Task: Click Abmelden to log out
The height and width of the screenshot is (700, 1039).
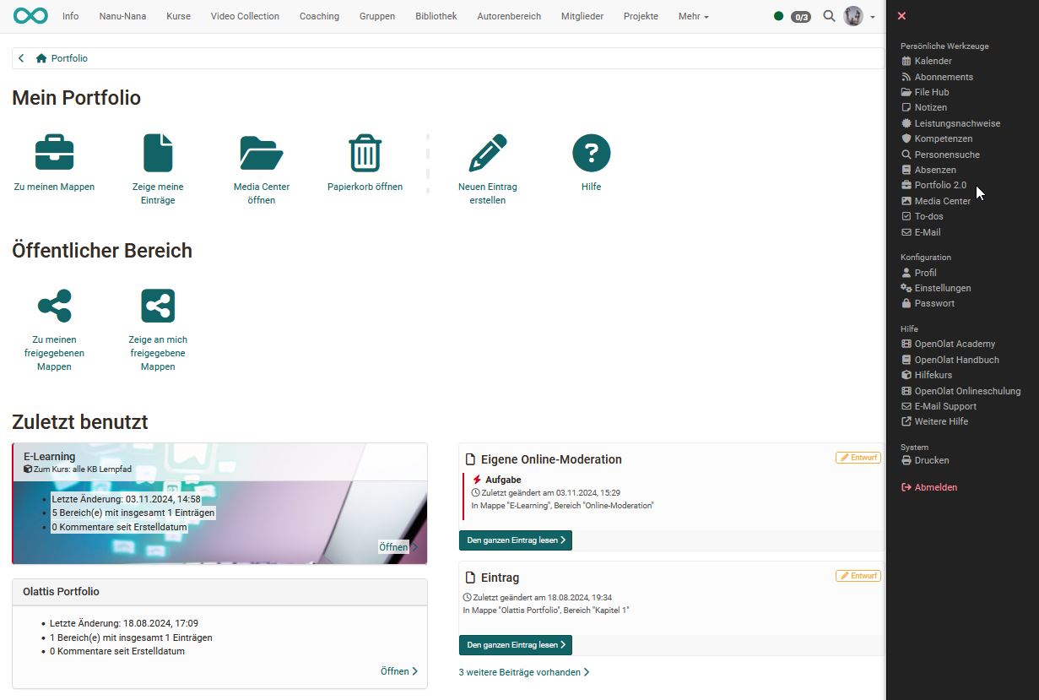Action: (x=935, y=487)
